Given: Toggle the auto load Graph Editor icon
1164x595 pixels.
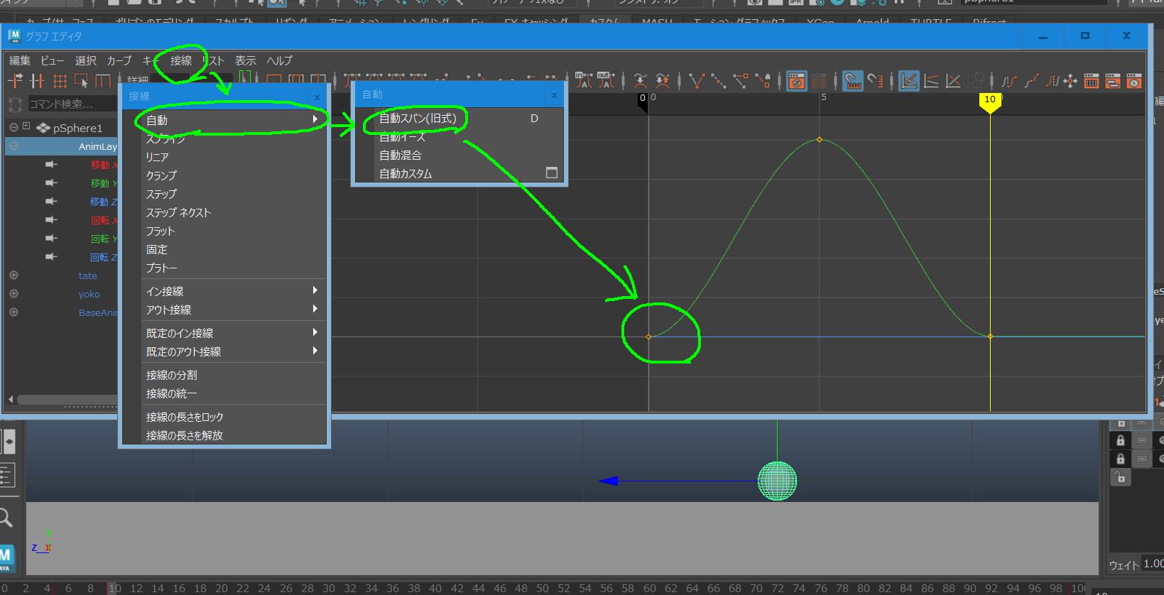Looking at the screenshot, I should [797, 81].
